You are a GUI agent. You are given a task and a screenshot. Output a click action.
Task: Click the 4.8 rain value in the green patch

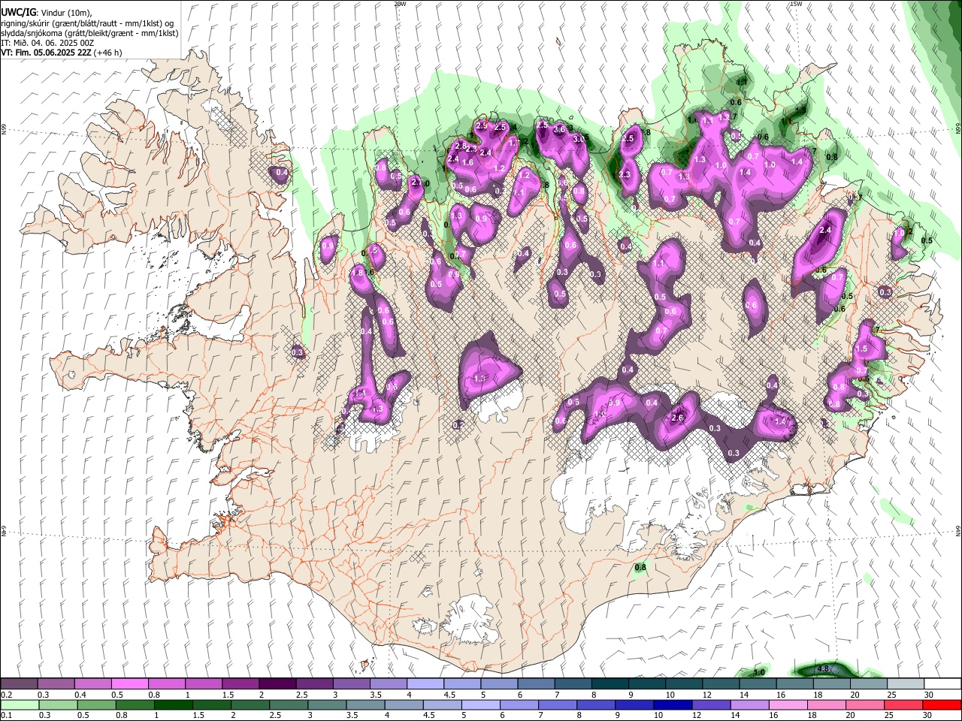822,669
